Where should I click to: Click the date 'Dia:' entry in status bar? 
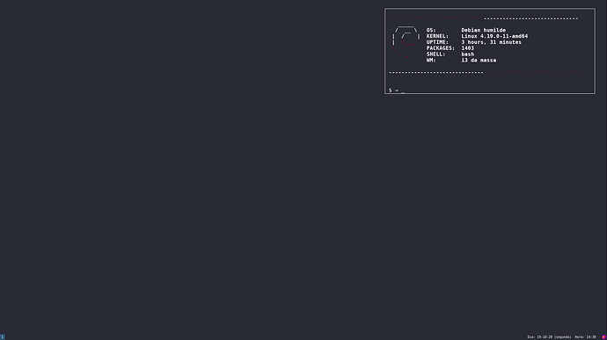click(x=549, y=336)
